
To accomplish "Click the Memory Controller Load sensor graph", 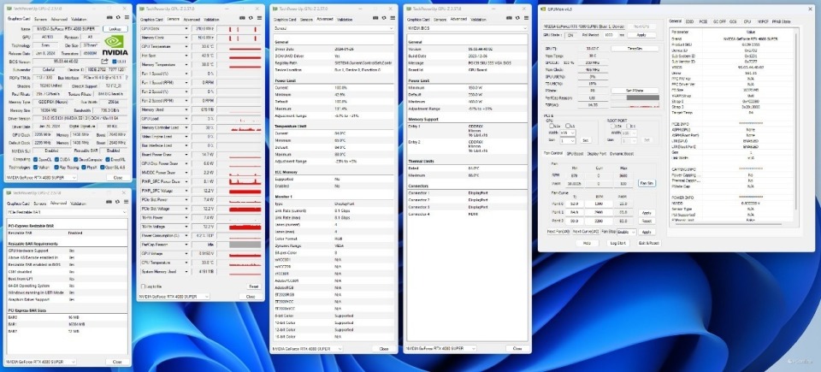I will pyautogui.click(x=239, y=127).
